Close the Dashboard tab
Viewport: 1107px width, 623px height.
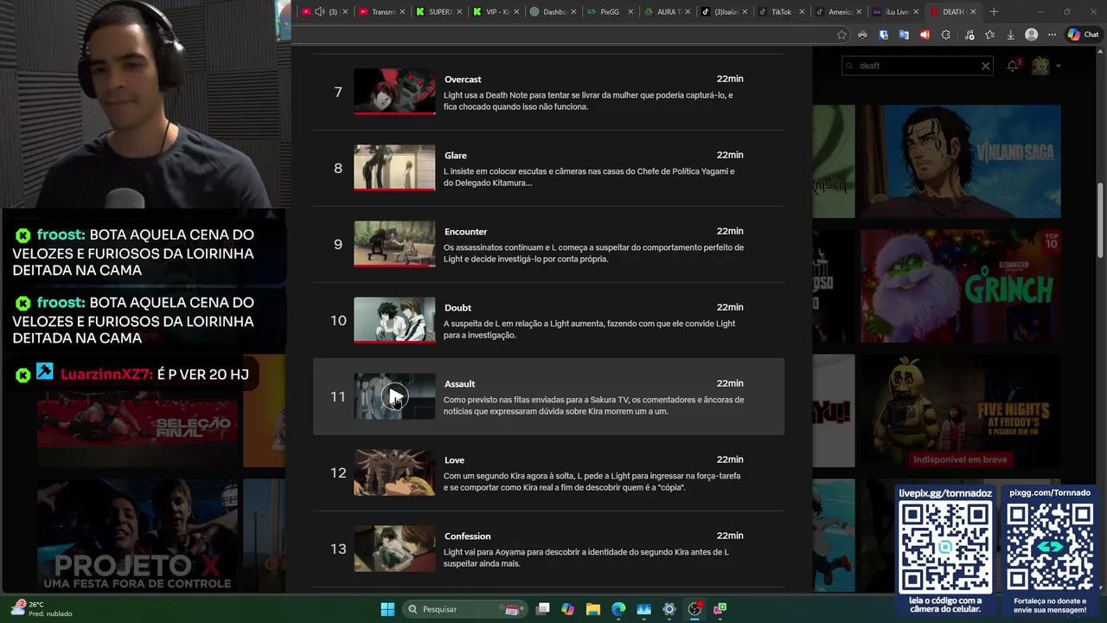click(x=573, y=12)
